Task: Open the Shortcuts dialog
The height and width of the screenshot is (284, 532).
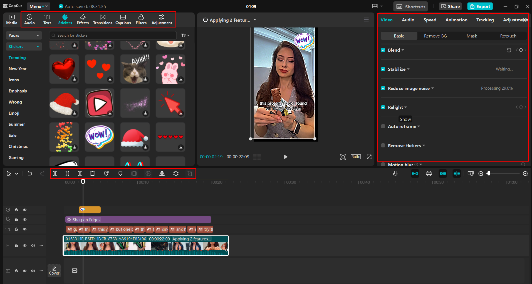Action: point(410,6)
